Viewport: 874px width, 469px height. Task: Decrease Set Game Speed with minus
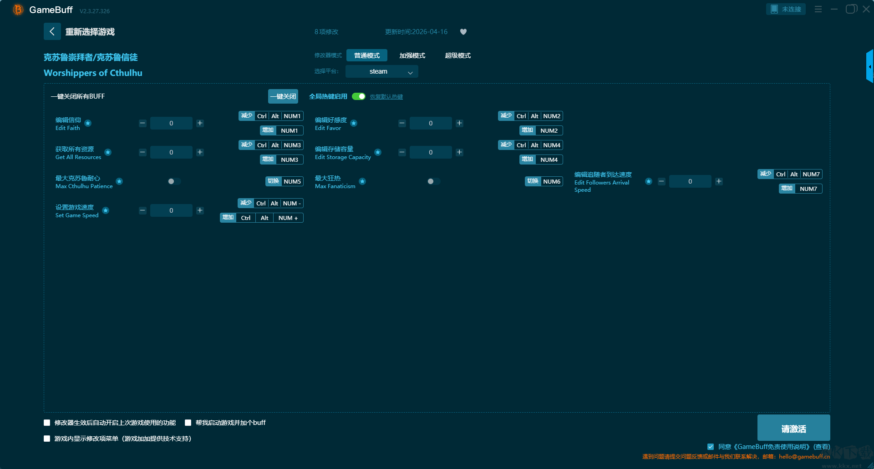click(142, 210)
